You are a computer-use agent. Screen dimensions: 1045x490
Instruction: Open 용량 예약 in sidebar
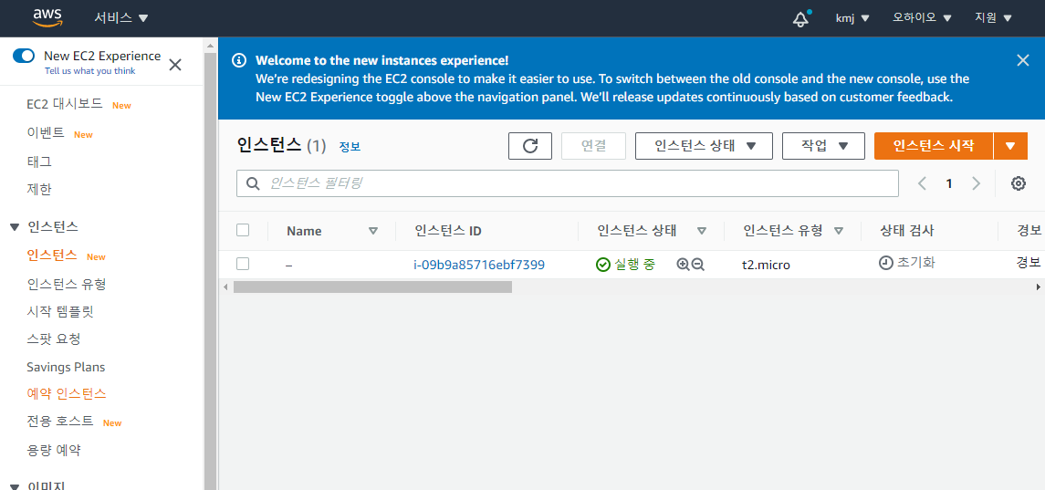point(54,450)
